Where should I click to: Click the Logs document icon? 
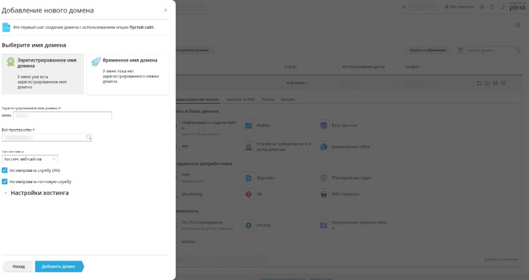click(248, 177)
